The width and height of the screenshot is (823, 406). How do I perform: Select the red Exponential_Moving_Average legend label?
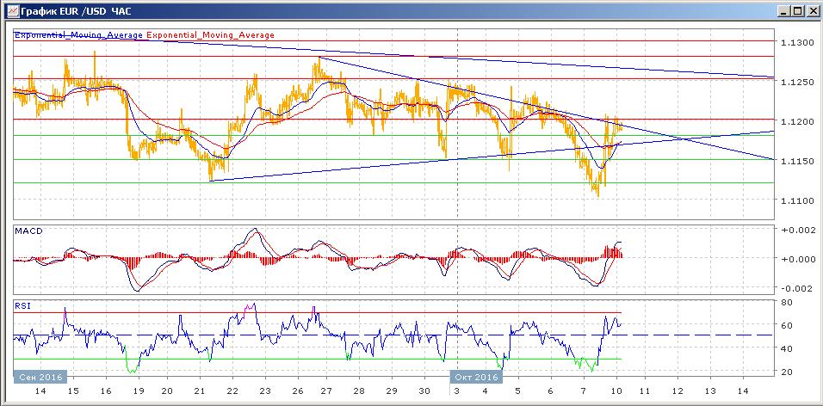coord(210,35)
